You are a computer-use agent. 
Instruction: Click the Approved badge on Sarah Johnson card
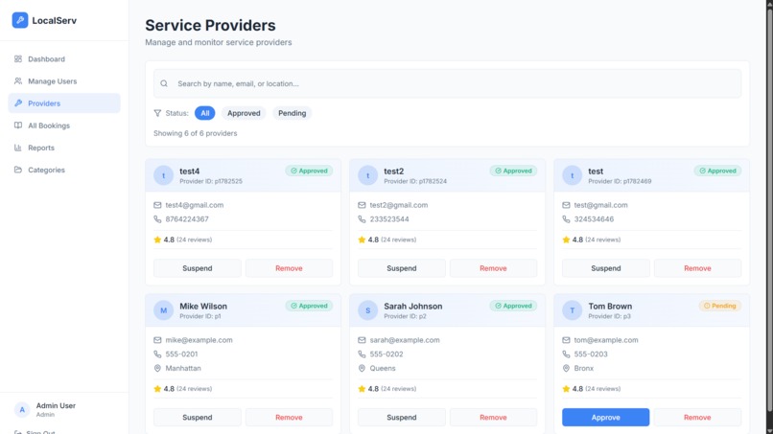coord(513,306)
